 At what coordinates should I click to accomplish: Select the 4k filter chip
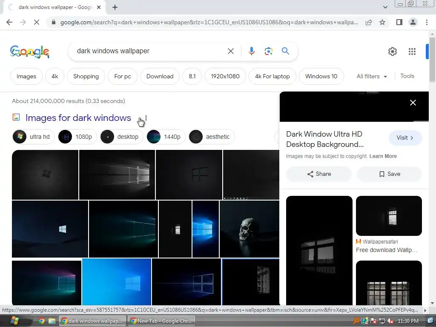click(x=55, y=76)
